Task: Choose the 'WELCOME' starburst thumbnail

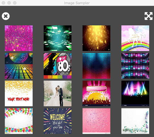Action: pos(58,121)
